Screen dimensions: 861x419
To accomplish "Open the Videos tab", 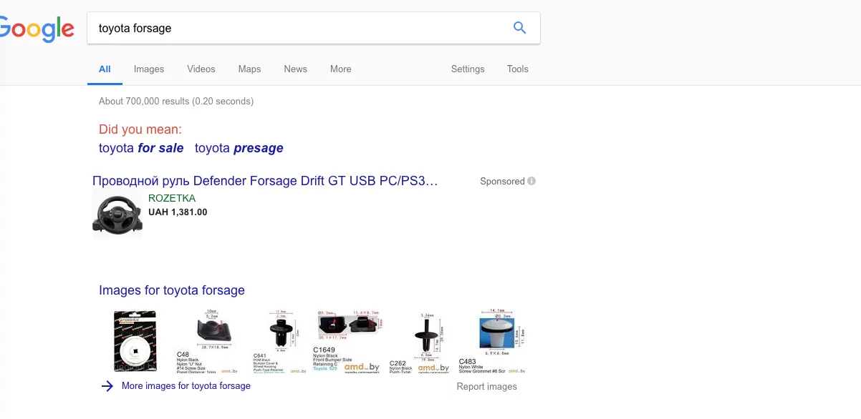I will tap(201, 69).
